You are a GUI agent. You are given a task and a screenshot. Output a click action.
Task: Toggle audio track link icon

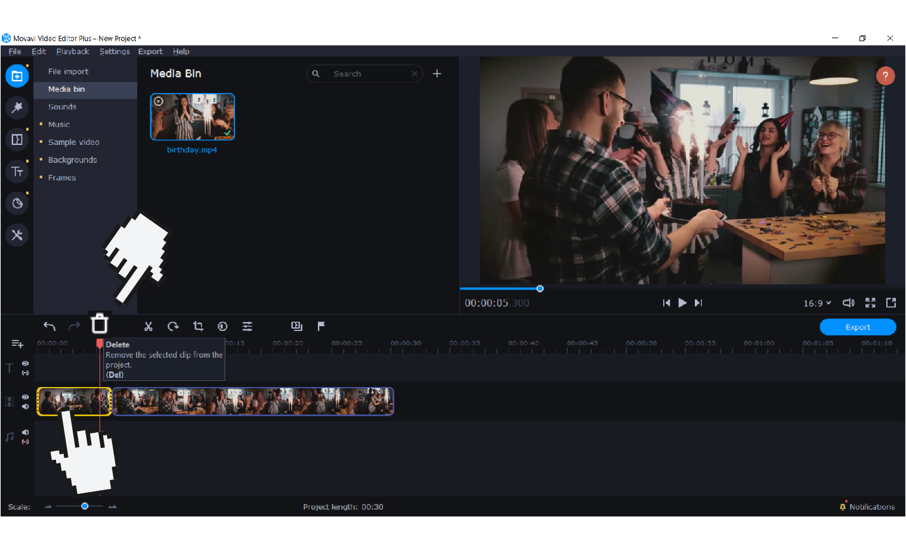[25, 442]
